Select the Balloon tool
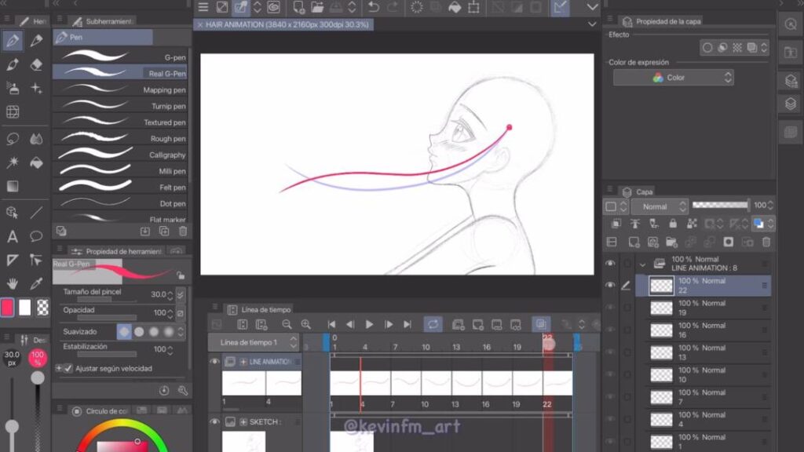 [36, 236]
